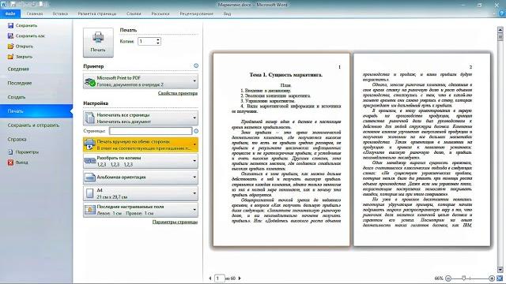
Task: Click the zoom in plus button
Action: pyautogui.click(x=492, y=278)
